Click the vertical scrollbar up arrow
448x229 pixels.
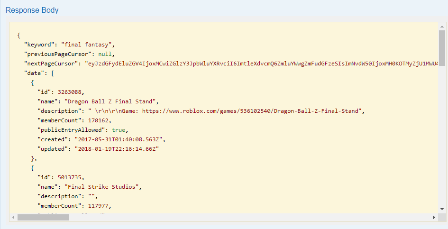(442, 27)
